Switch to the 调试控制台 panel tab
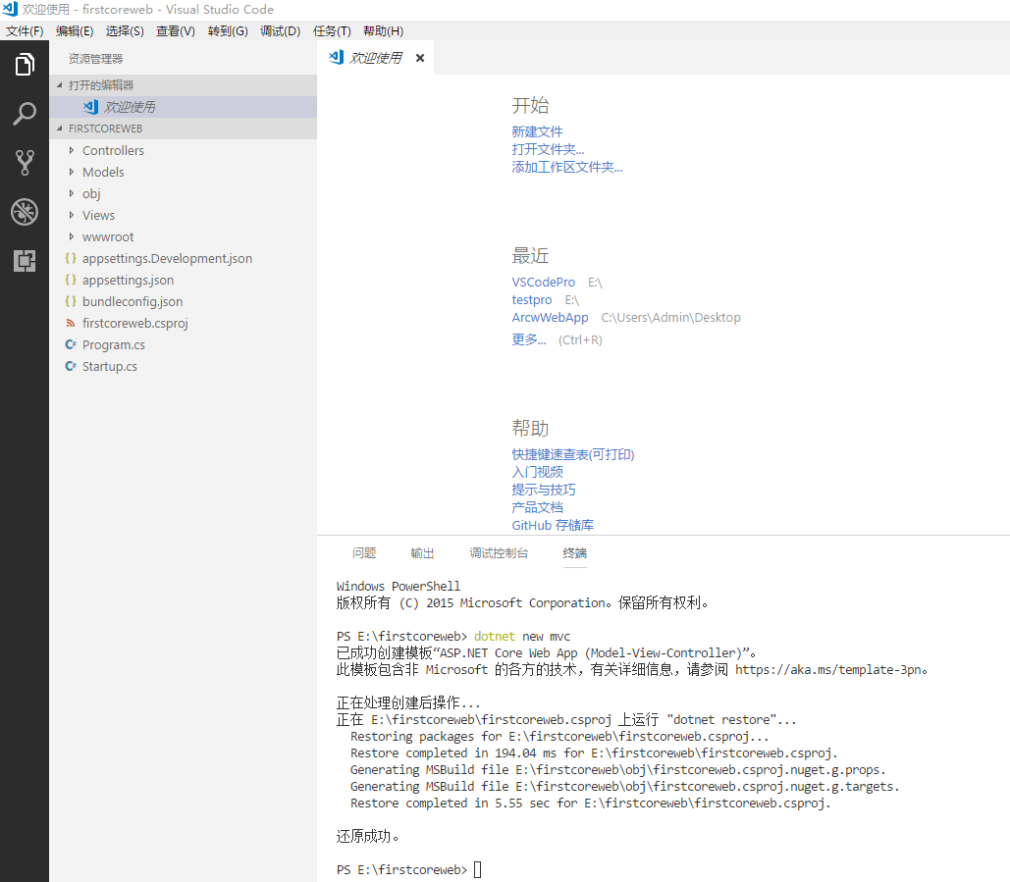The height and width of the screenshot is (882, 1010). tap(499, 553)
